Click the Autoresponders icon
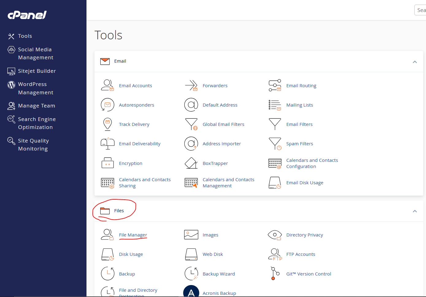The image size is (426, 297). [107, 105]
